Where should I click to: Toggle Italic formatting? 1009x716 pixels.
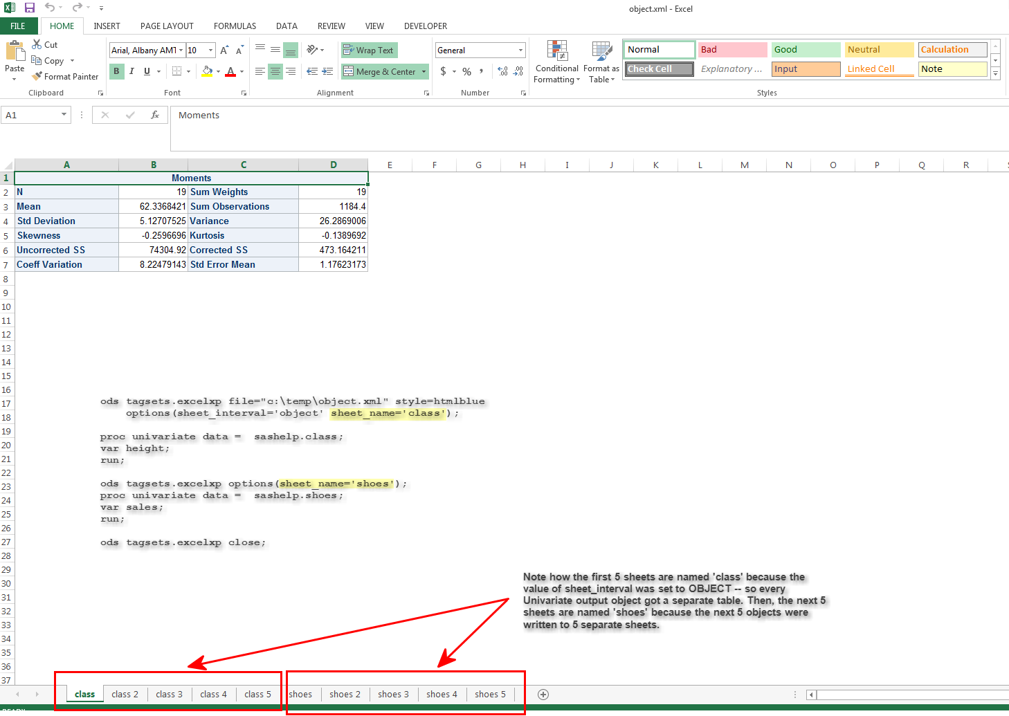pyautogui.click(x=131, y=71)
